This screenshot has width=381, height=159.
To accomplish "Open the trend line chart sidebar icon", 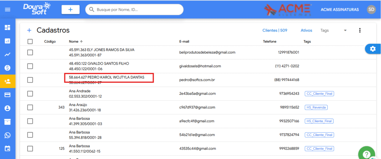I will [7, 54].
